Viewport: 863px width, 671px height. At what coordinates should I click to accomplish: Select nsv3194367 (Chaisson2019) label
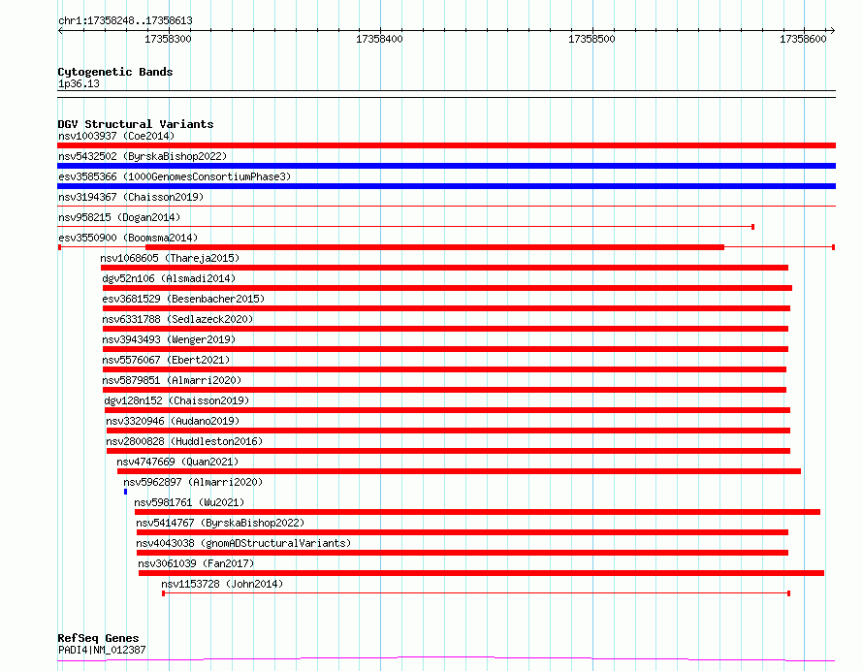click(x=131, y=197)
